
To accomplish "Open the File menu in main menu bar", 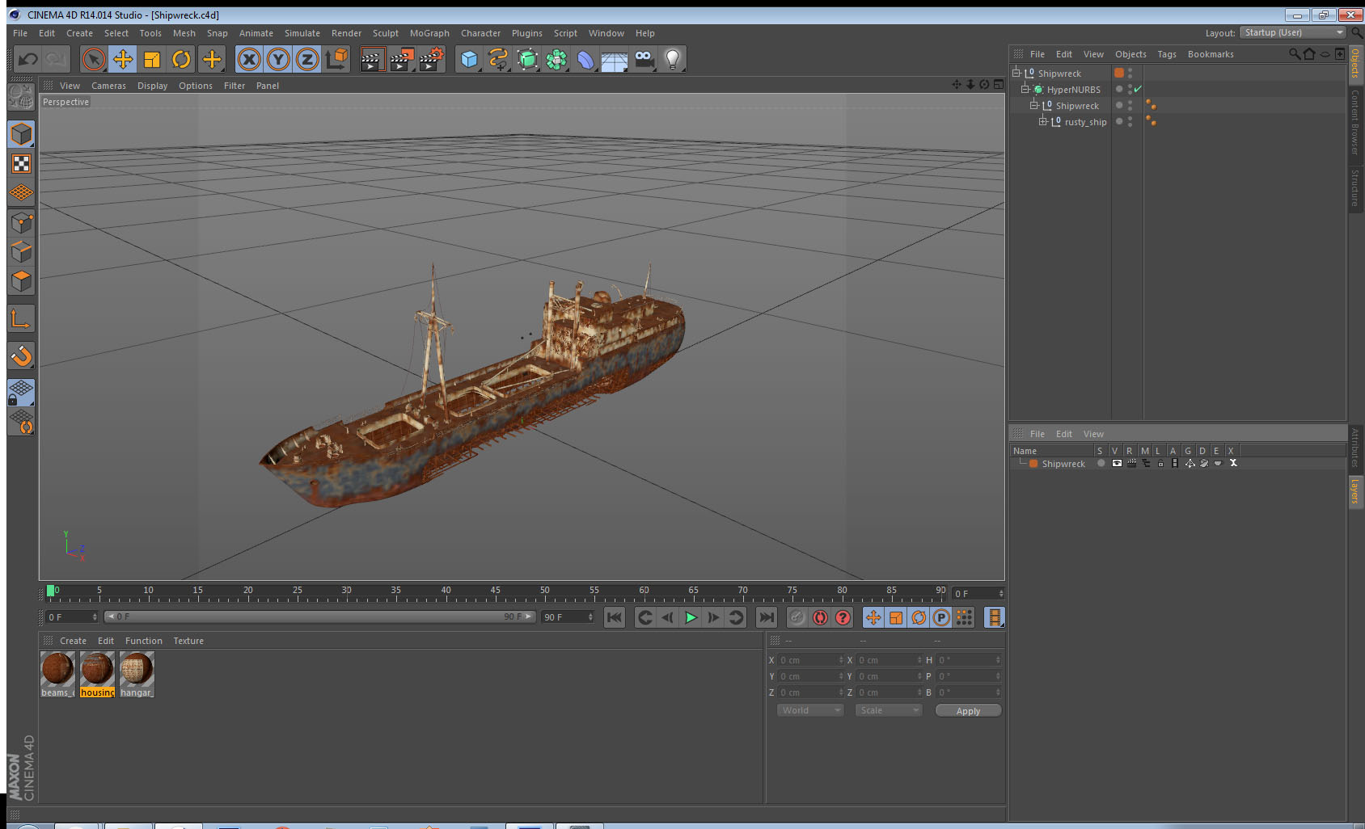I will click(x=20, y=33).
